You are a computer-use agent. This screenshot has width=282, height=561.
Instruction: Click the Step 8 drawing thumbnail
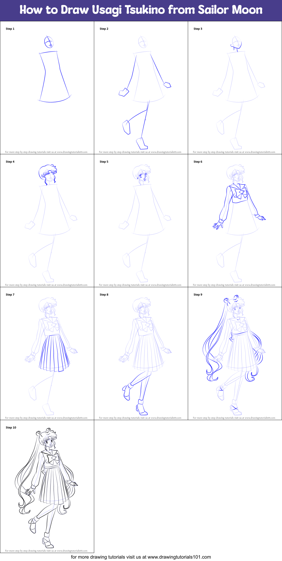click(x=141, y=353)
